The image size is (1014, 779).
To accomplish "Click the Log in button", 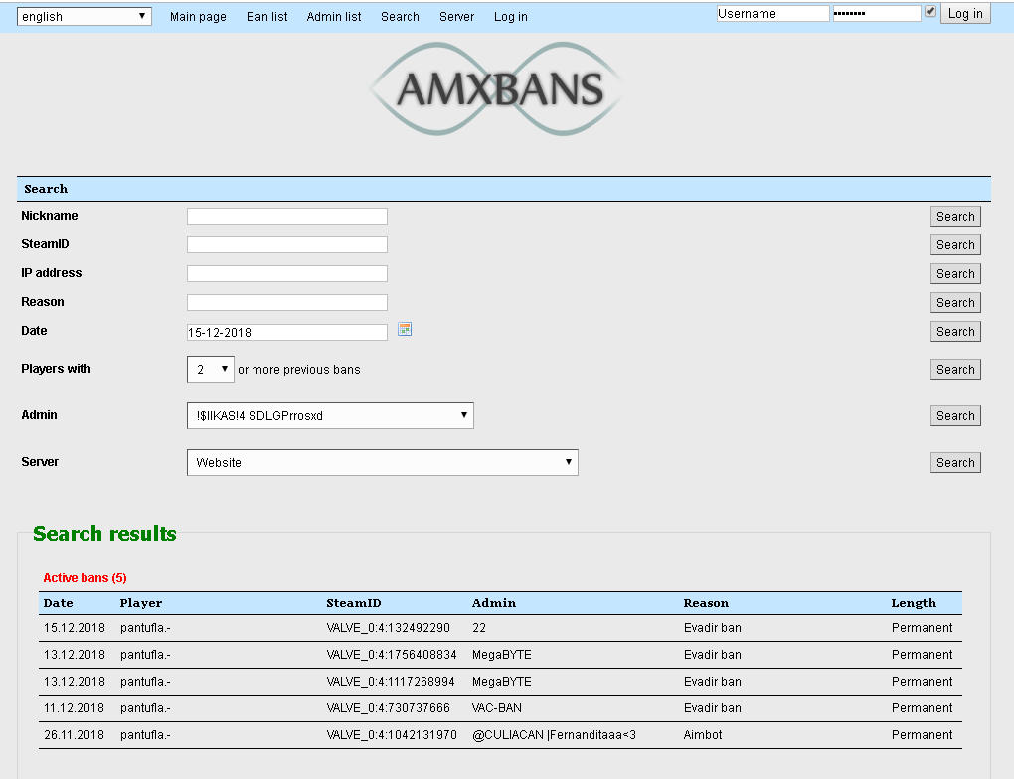I will [965, 14].
